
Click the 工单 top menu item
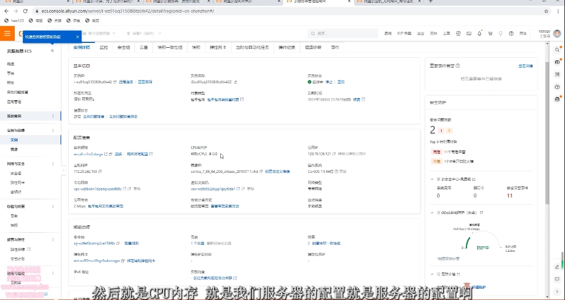446,33
